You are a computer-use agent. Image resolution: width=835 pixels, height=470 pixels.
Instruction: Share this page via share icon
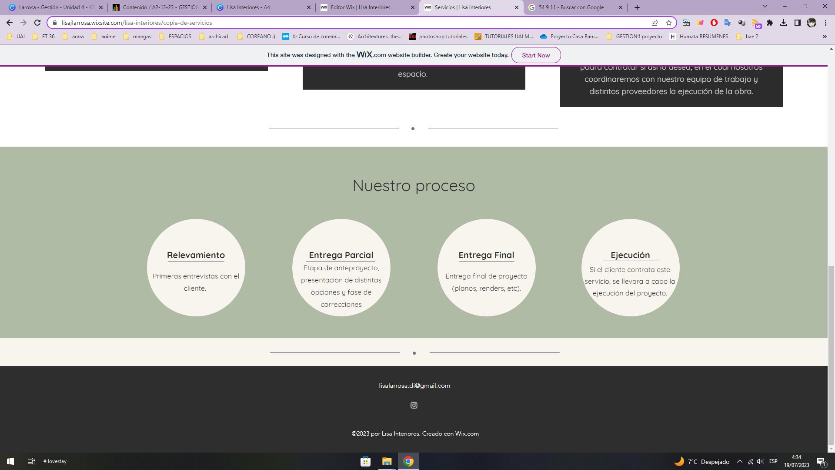click(x=655, y=23)
